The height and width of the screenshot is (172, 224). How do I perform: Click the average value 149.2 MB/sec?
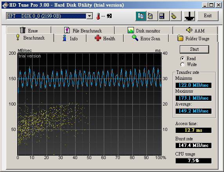pos(193,111)
